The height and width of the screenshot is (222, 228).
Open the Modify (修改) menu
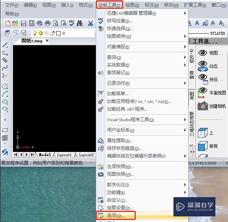(x=171, y=5)
